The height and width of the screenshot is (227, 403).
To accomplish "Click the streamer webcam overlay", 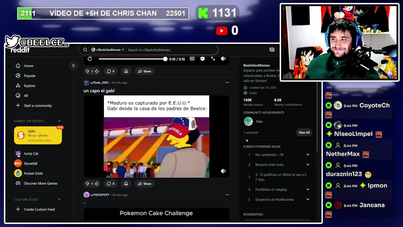I will click(339, 43).
